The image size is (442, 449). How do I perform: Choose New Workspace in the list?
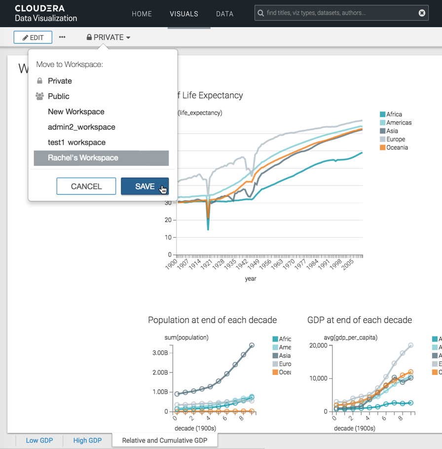[76, 112]
